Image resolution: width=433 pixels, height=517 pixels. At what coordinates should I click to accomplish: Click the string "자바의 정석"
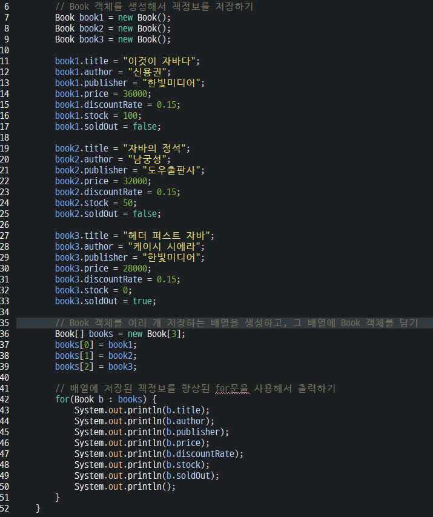point(154,148)
